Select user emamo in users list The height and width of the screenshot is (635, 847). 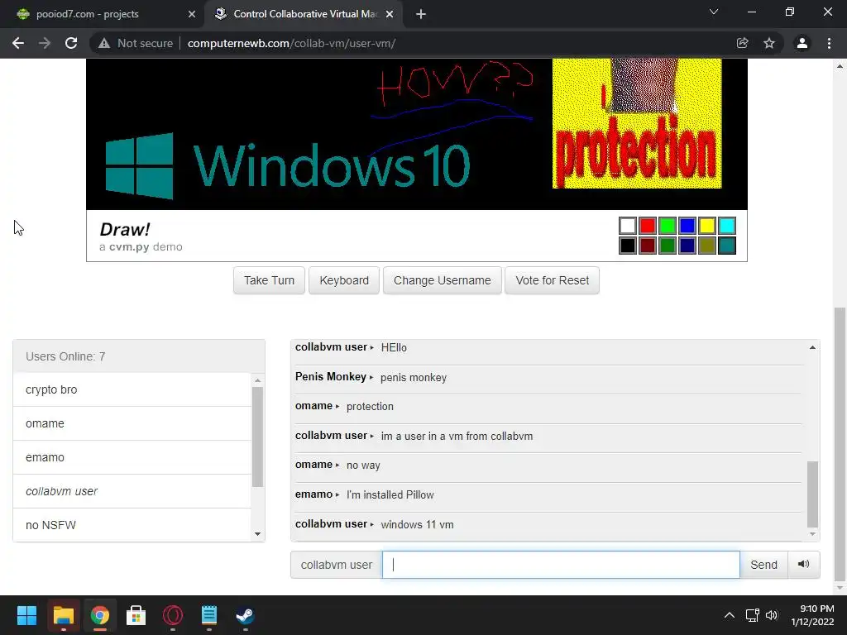(132, 457)
